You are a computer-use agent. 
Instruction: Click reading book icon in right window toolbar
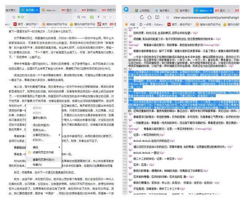tap(157, 17)
